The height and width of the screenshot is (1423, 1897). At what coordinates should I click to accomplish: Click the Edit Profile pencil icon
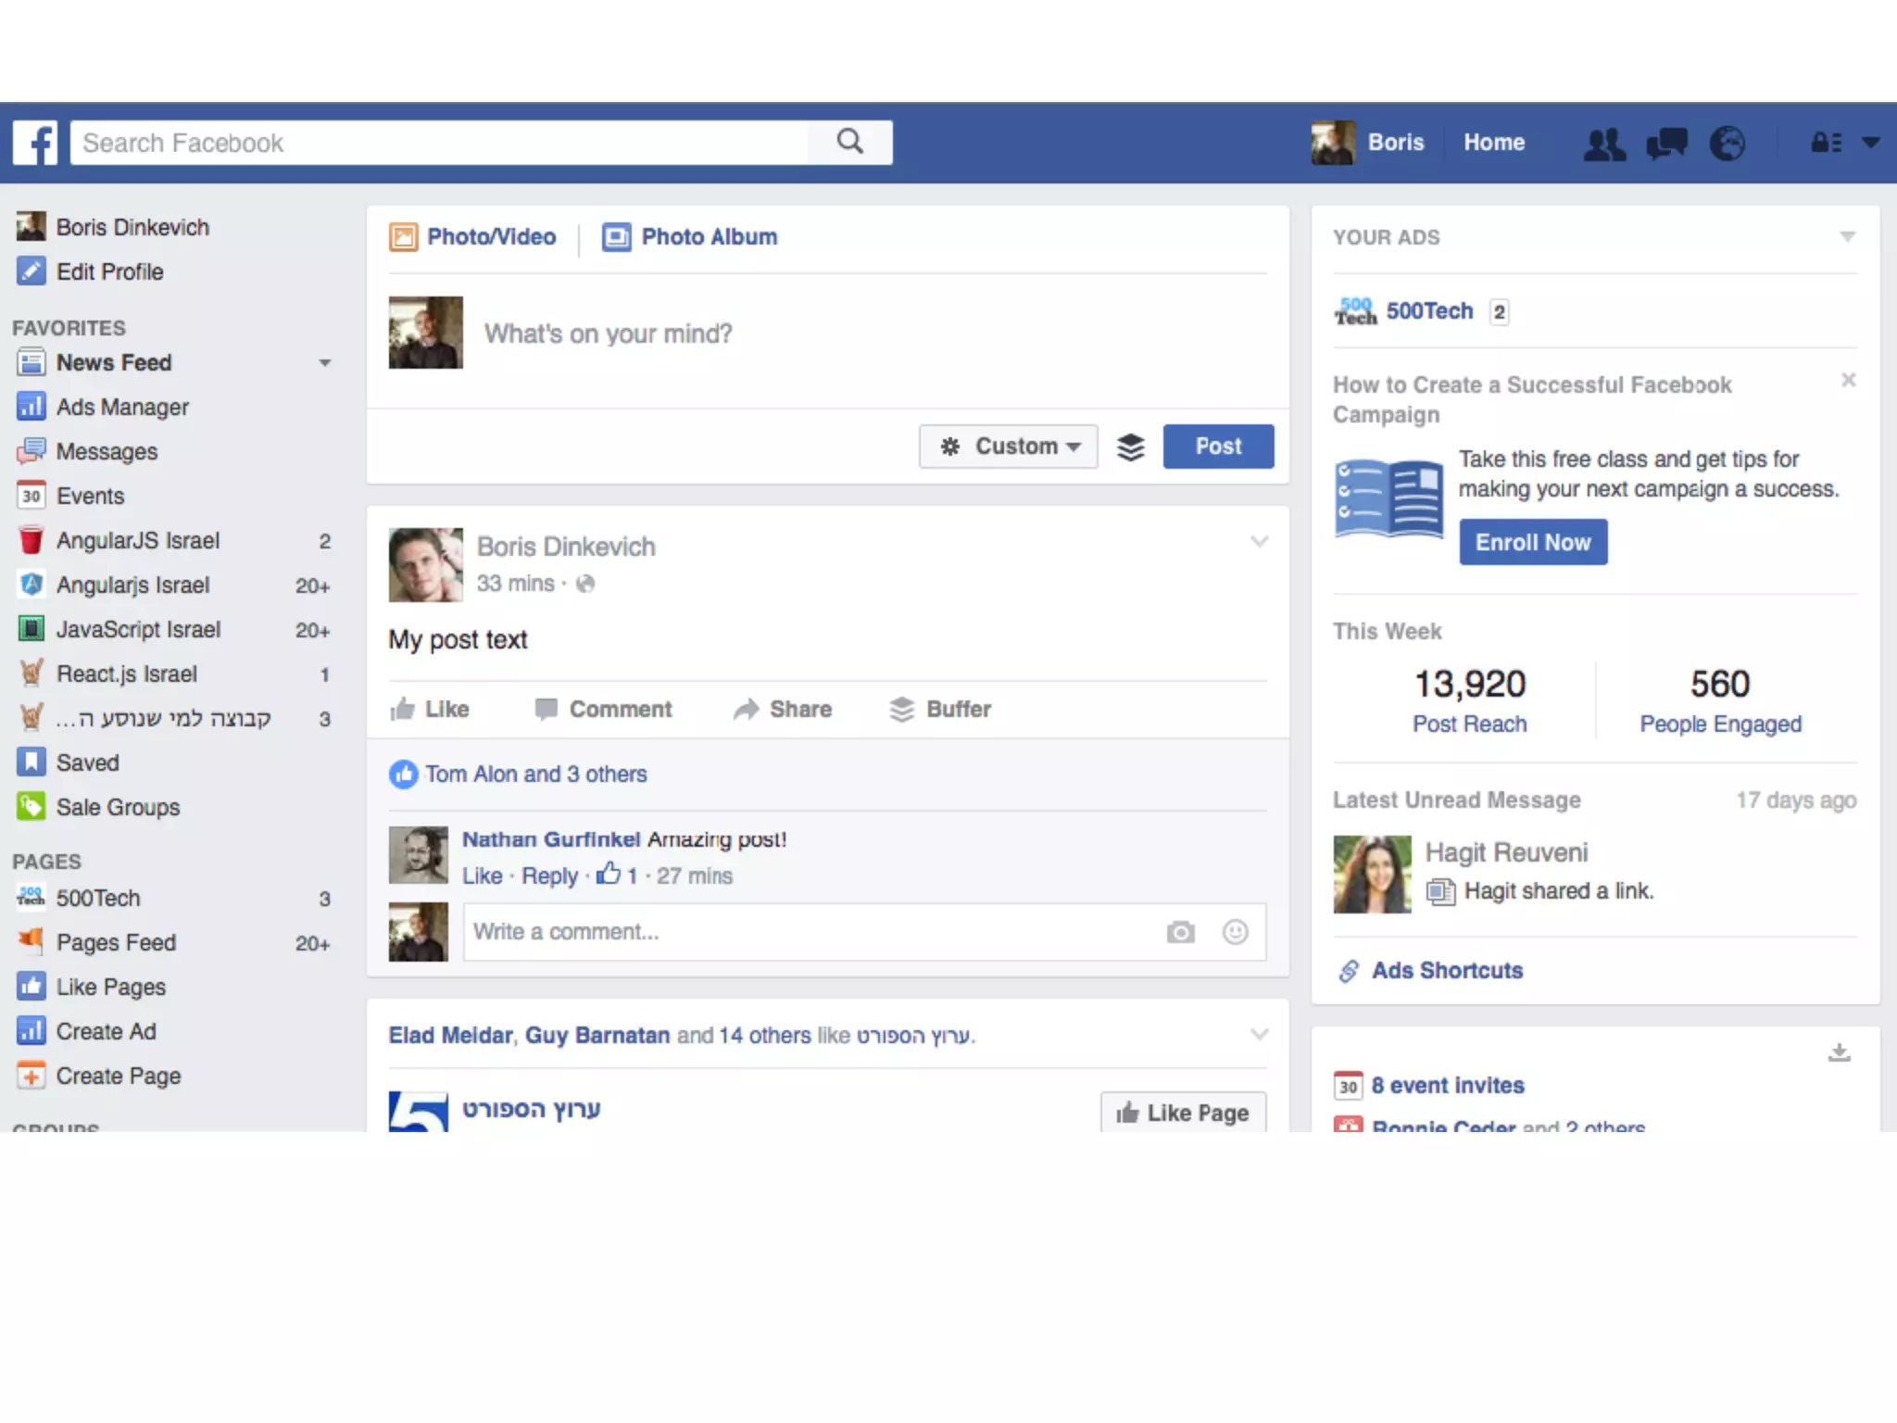click(31, 271)
